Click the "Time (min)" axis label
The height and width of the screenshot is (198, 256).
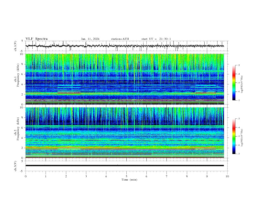[129, 180]
